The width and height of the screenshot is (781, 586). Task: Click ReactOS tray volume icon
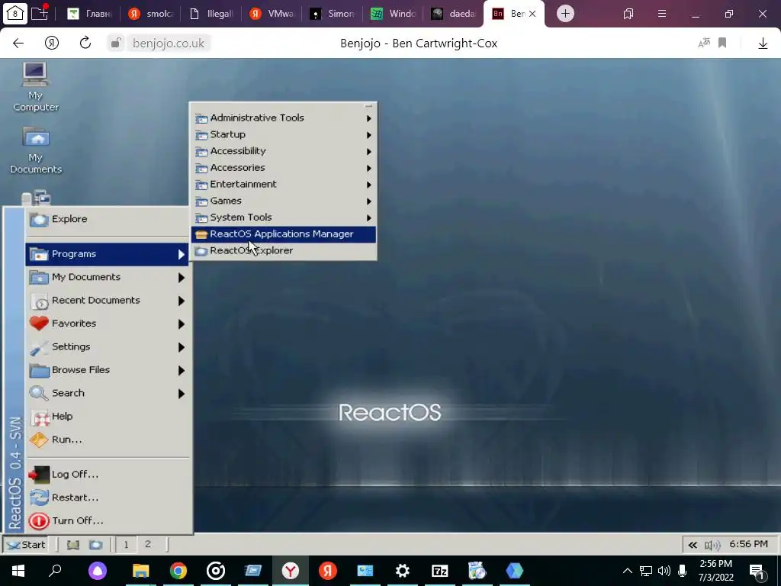713,545
